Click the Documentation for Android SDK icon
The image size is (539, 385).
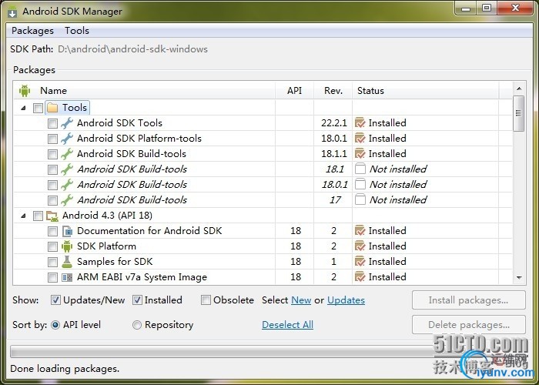pos(67,231)
